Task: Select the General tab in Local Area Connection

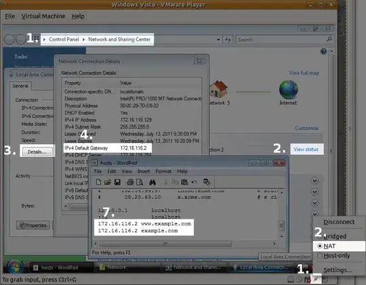Action: tap(20, 86)
